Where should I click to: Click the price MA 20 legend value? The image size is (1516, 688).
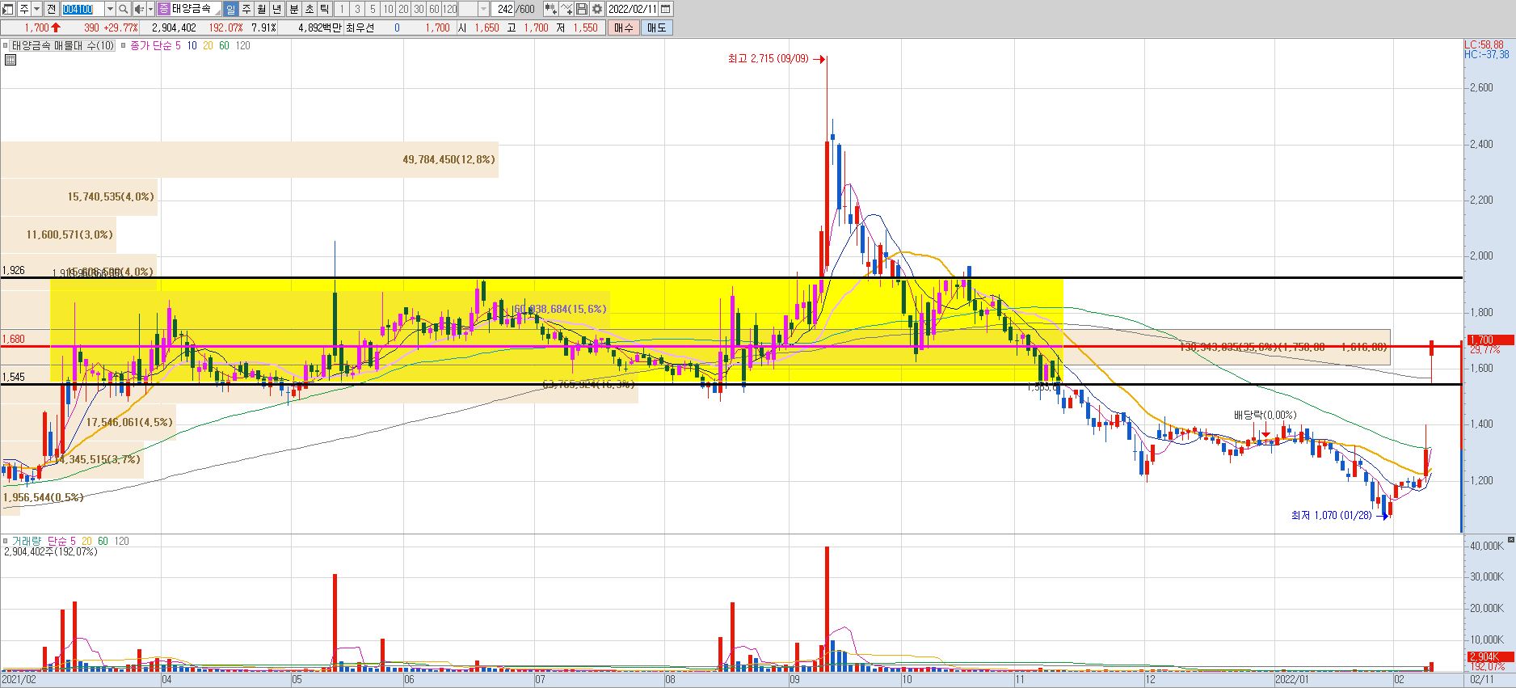click(x=208, y=46)
